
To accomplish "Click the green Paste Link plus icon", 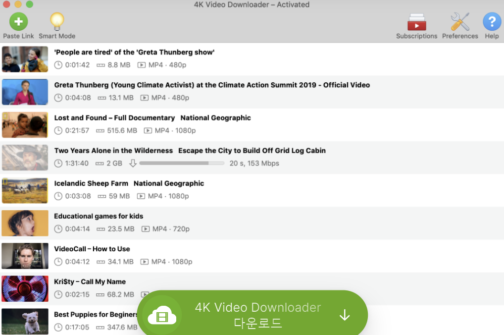I will (18, 22).
